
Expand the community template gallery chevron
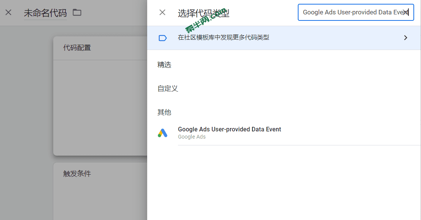coord(405,38)
